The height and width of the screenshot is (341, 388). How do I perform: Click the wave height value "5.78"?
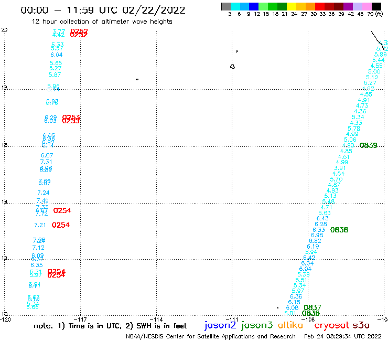pyautogui.click(x=354, y=129)
